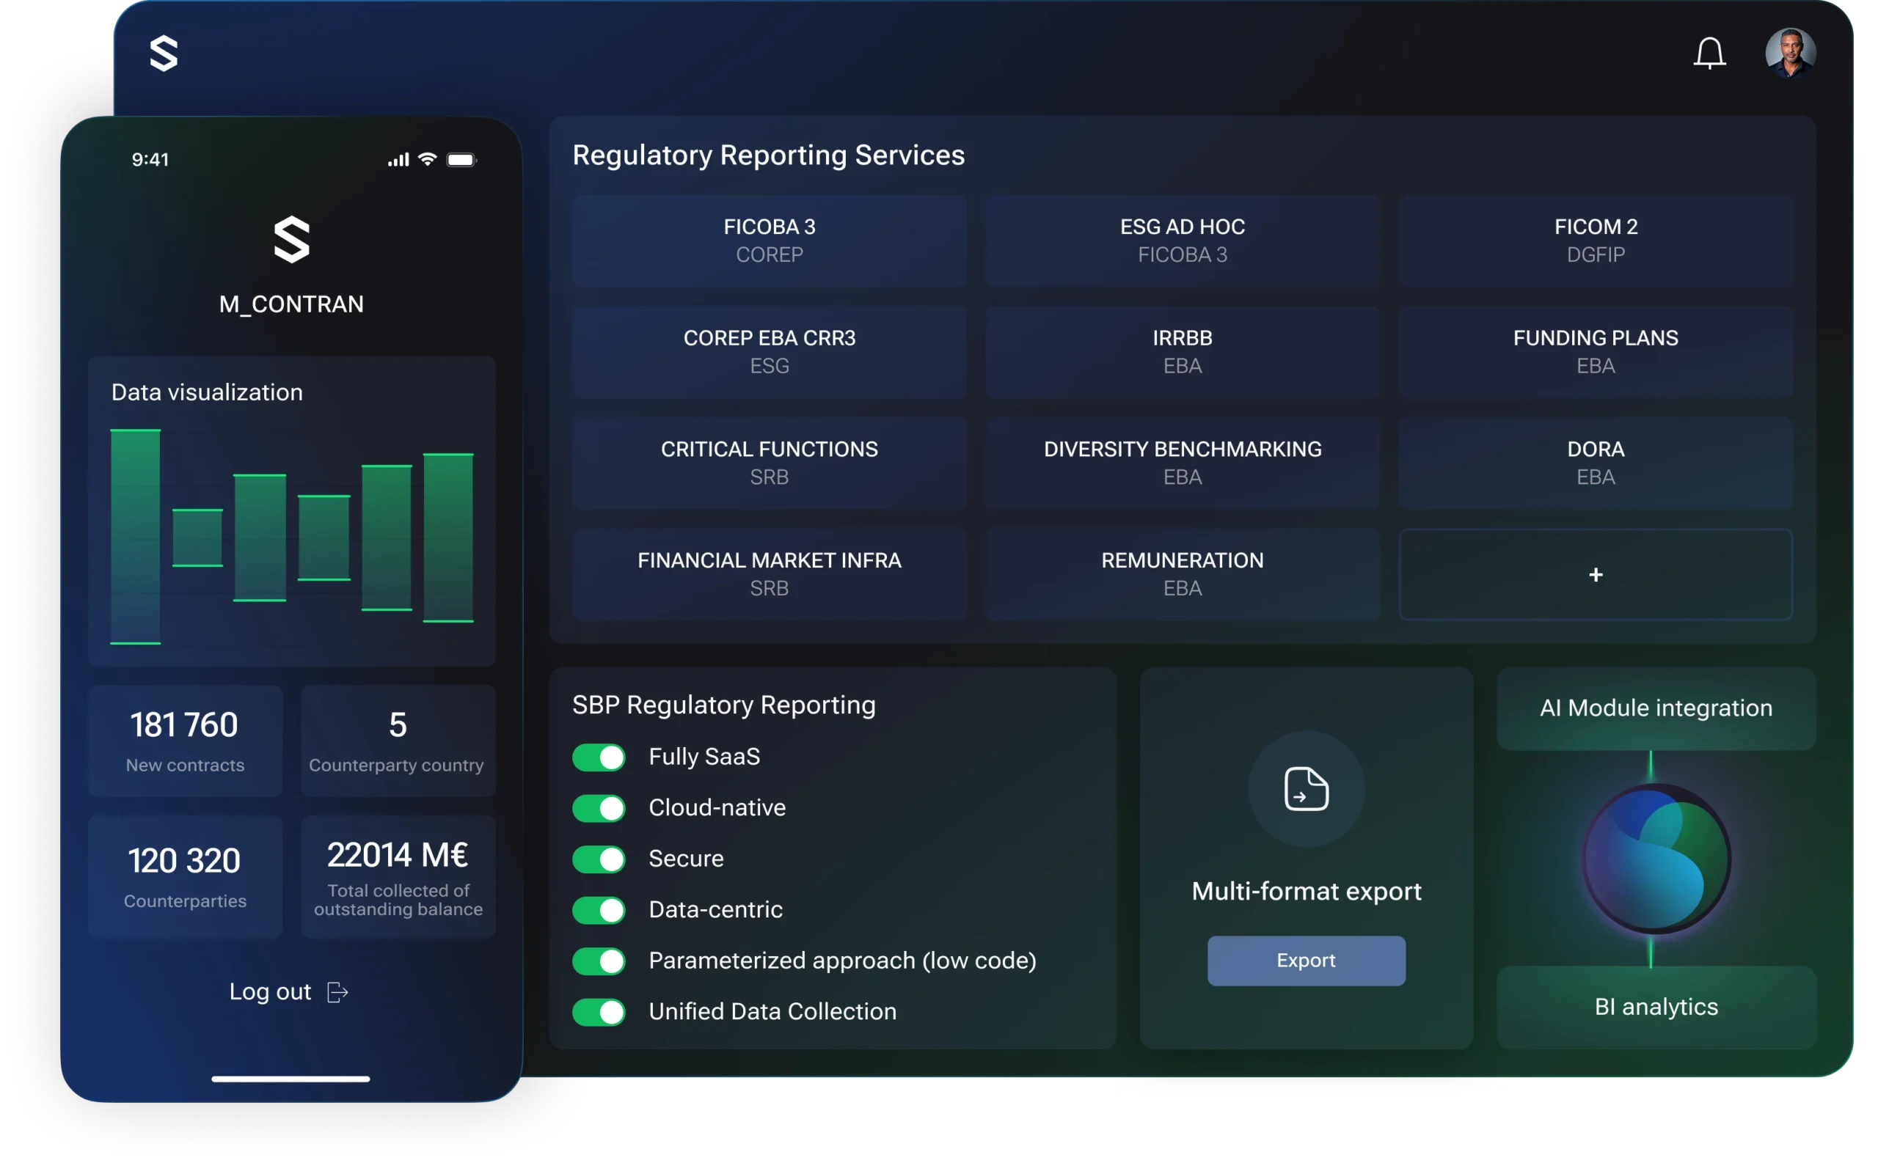Click the notification bell icon
The width and height of the screenshot is (1878, 1163).
click(1709, 53)
